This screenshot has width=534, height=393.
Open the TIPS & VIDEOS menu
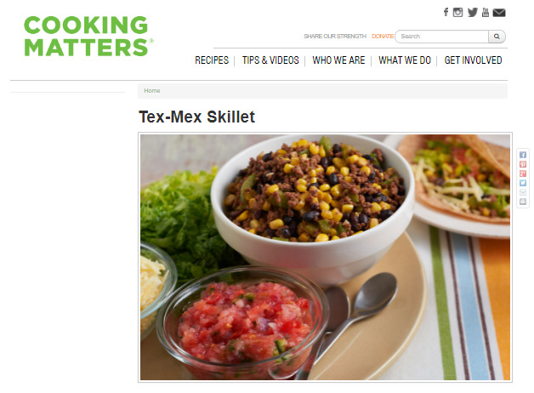pyautogui.click(x=270, y=60)
